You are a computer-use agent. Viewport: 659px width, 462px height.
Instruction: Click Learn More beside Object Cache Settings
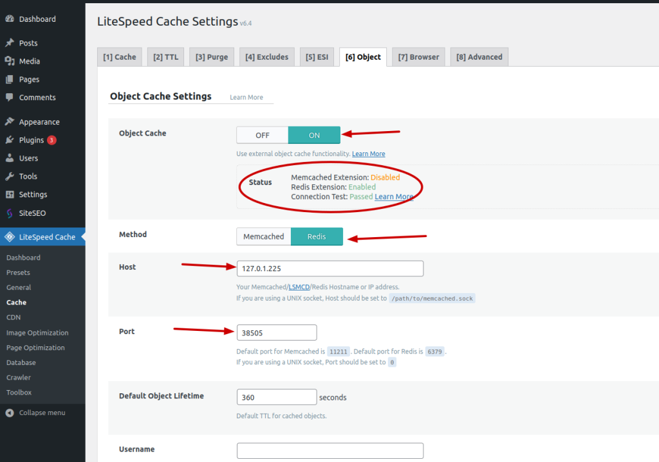pos(246,98)
